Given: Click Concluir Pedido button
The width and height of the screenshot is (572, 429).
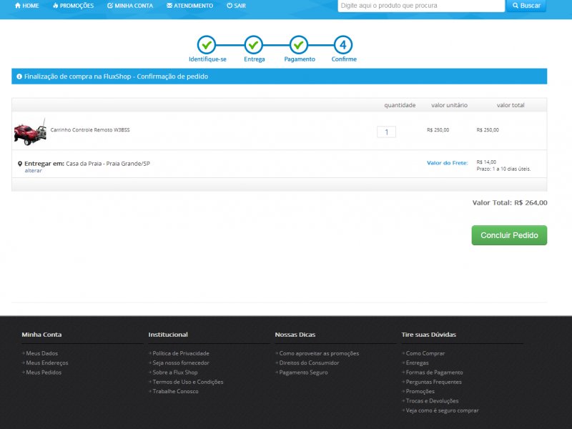Looking at the screenshot, I should (x=509, y=235).
